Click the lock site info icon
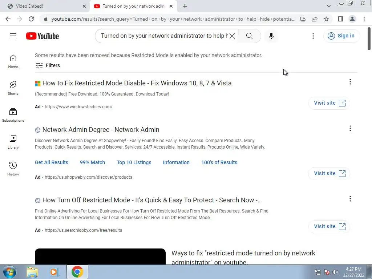Viewport: 372px width, 279px height. (x=46, y=19)
